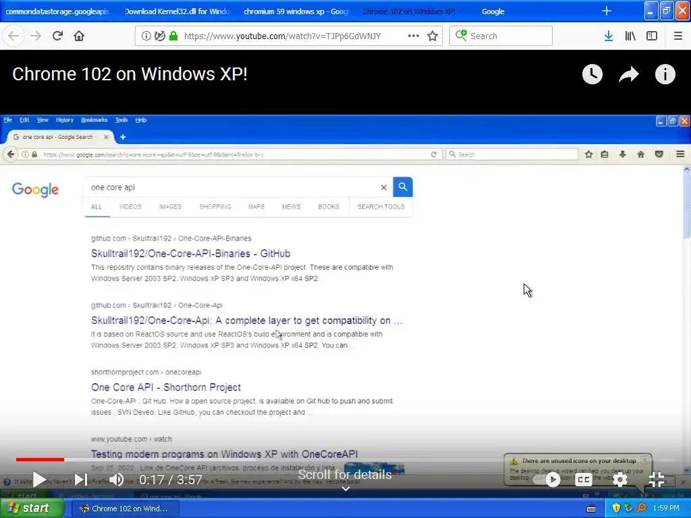
Task: Toggle YouTube autoplay switch
Action: [547, 480]
